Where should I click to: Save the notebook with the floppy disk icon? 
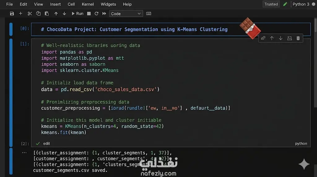tap(12, 14)
